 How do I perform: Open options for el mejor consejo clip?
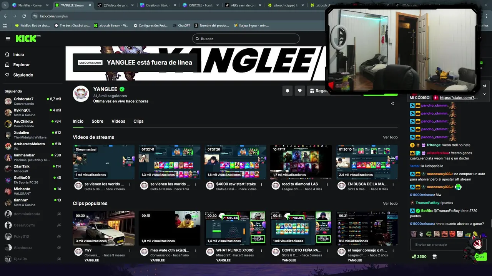pos(393,251)
